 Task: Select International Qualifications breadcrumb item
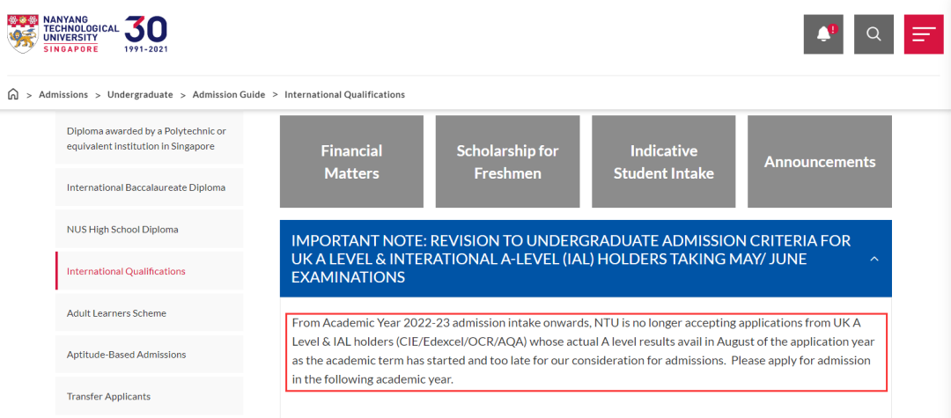(344, 94)
